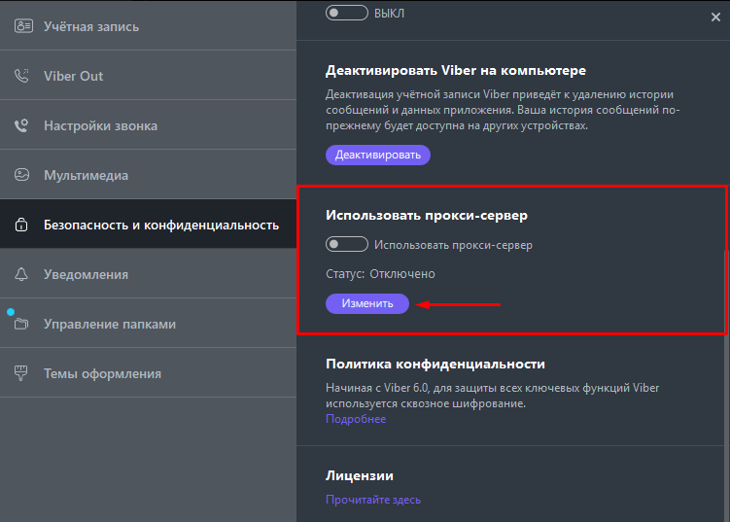Toggle the ВЫКЛ switch at the top

point(347,13)
